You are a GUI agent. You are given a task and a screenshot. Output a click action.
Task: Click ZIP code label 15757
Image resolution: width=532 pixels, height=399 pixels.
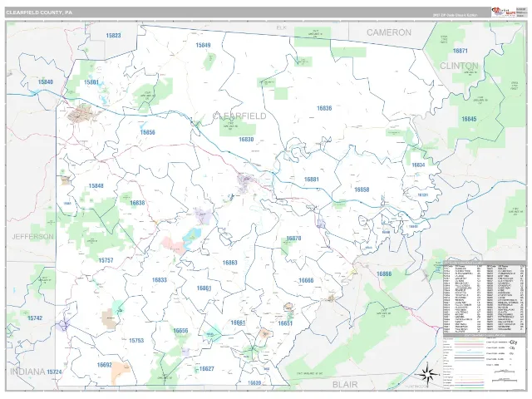106,260
